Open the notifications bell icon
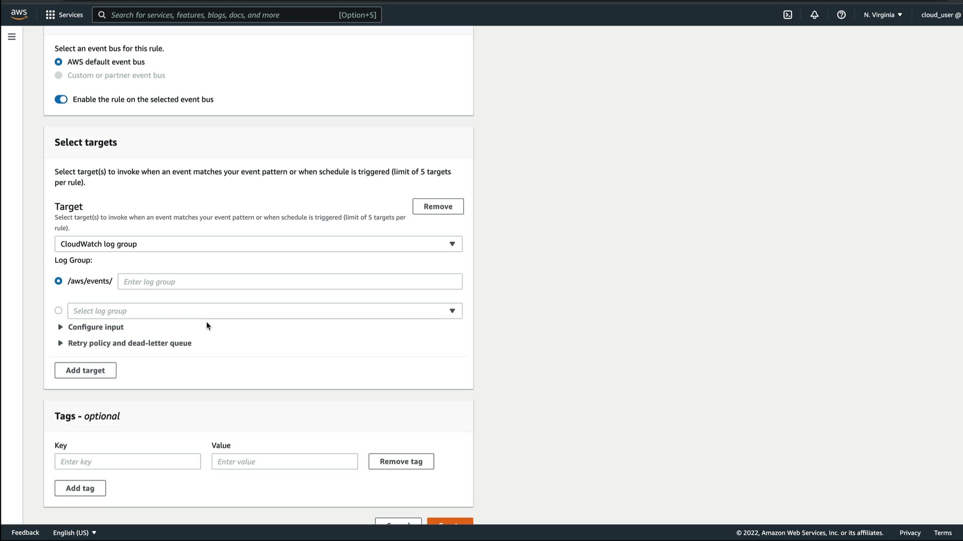The height and width of the screenshot is (541, 963). coord(815,15)
